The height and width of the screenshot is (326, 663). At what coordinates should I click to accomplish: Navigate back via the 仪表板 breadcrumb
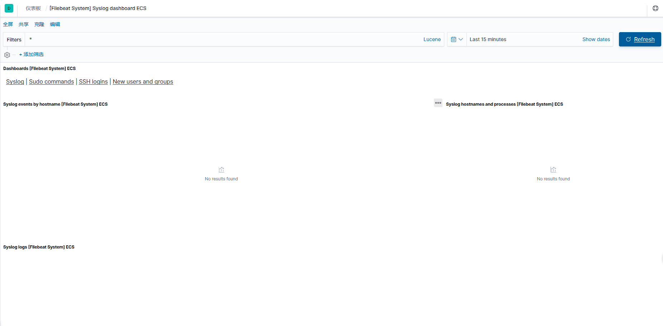33,8
